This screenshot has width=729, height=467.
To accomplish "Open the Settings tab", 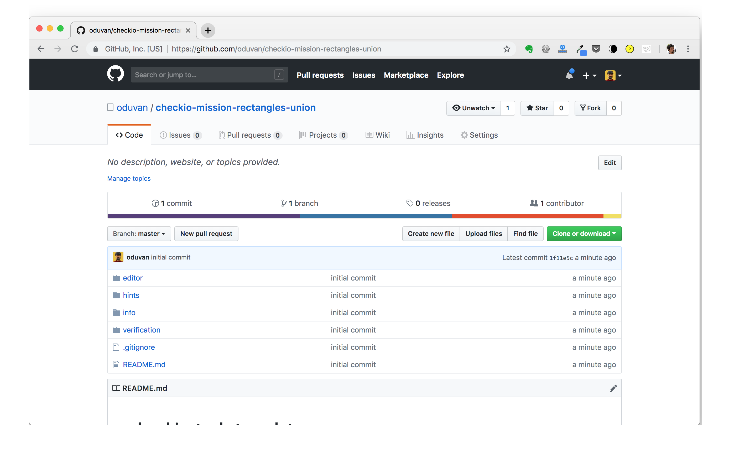I will [479, 135].
